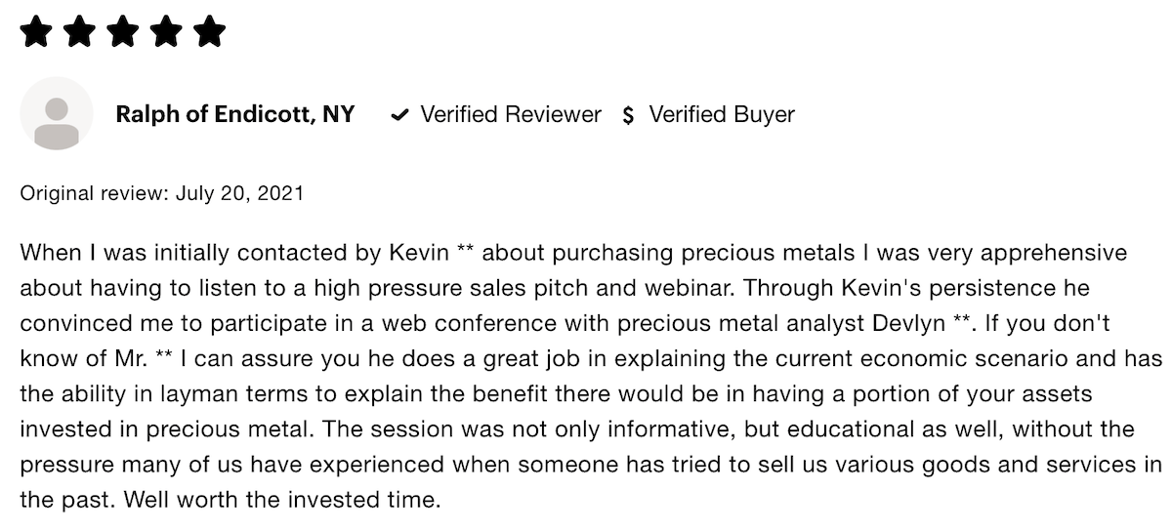1172x531 pixels.
Task: Click the checkmark icon beside Verified Reviewer
Action: tap(398, 115)
